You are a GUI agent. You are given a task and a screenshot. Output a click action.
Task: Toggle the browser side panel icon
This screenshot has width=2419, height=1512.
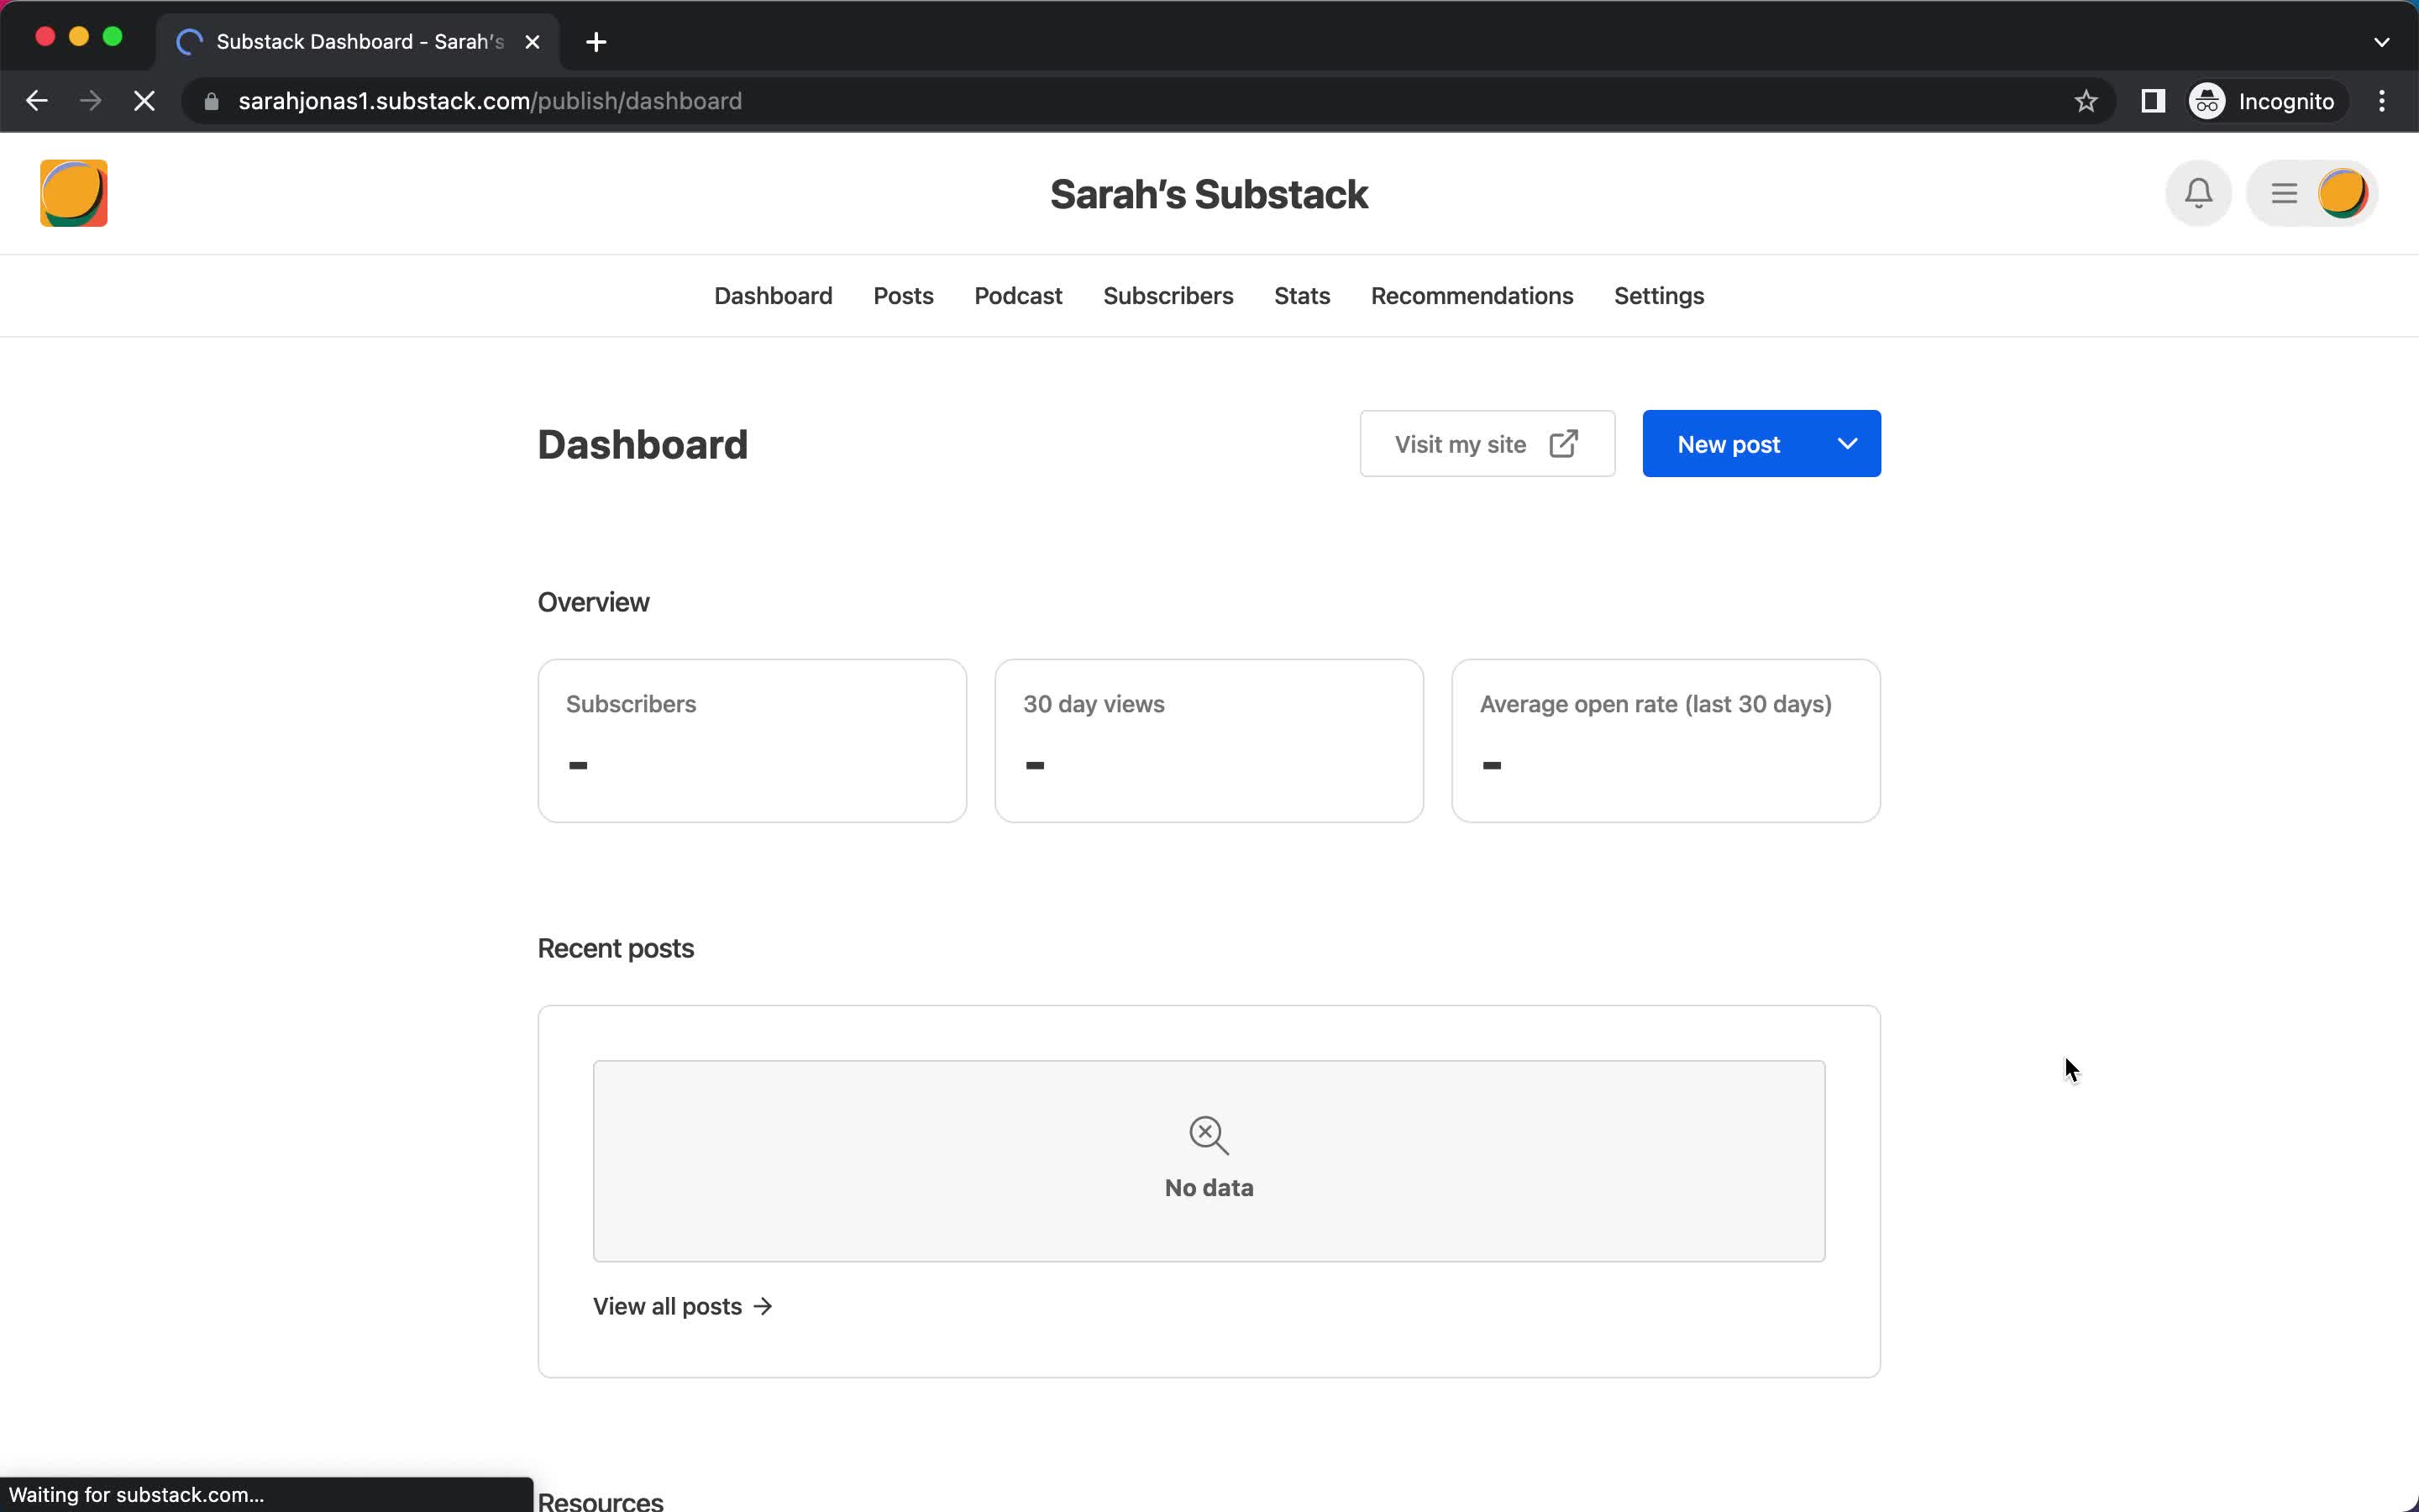(x=2153, y=101)
